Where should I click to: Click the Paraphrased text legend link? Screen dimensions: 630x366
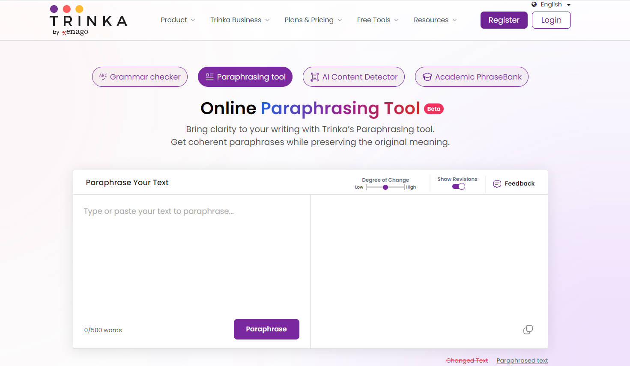pyautogui.click(x=522, y=360)
